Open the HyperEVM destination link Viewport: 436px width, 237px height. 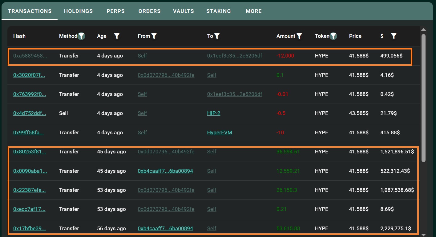[220, 132]
